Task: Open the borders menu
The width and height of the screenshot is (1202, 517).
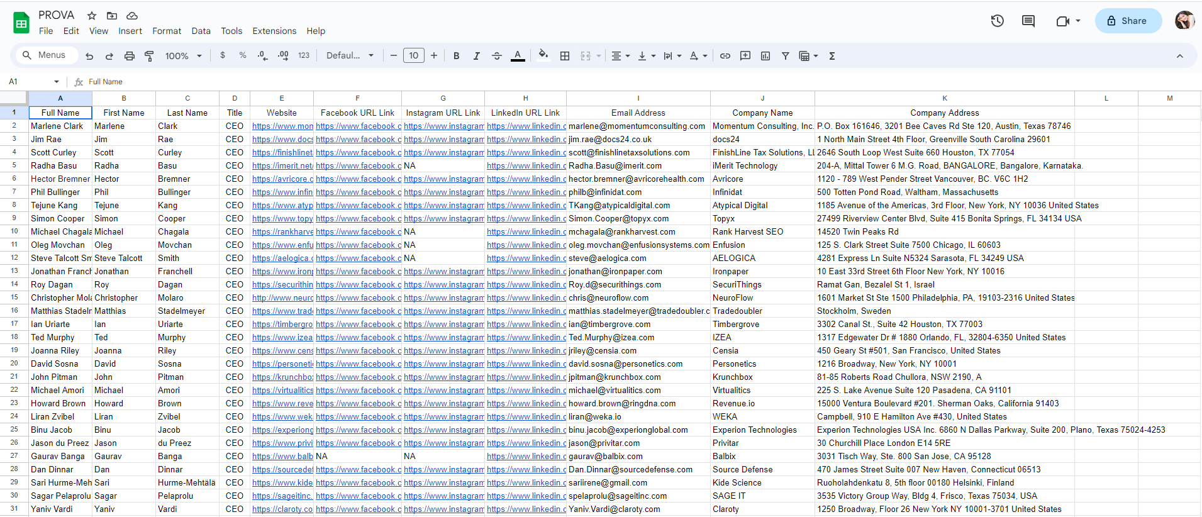Action: [x=565, y=56]
